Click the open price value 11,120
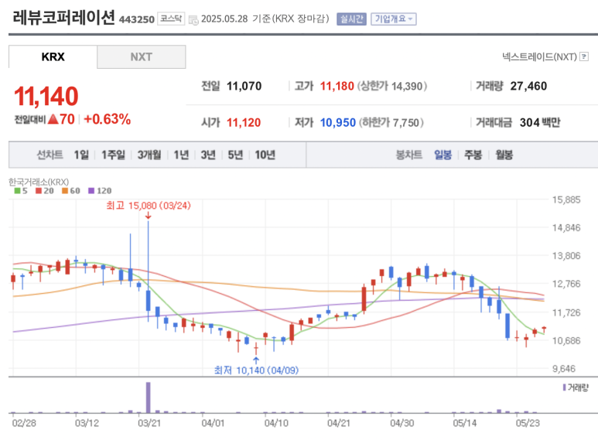The height and width of the screenshot is (440, 598). pyautogui.click(x=244, y=123)
